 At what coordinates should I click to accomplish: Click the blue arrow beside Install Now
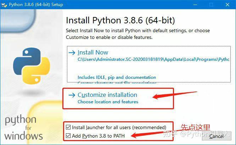point(72,53)
